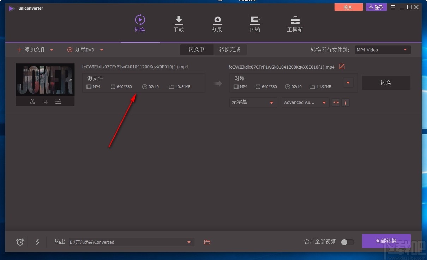Start conversion with the 全部转换 button
Screen dimensions: 427x260
[386, 241]
